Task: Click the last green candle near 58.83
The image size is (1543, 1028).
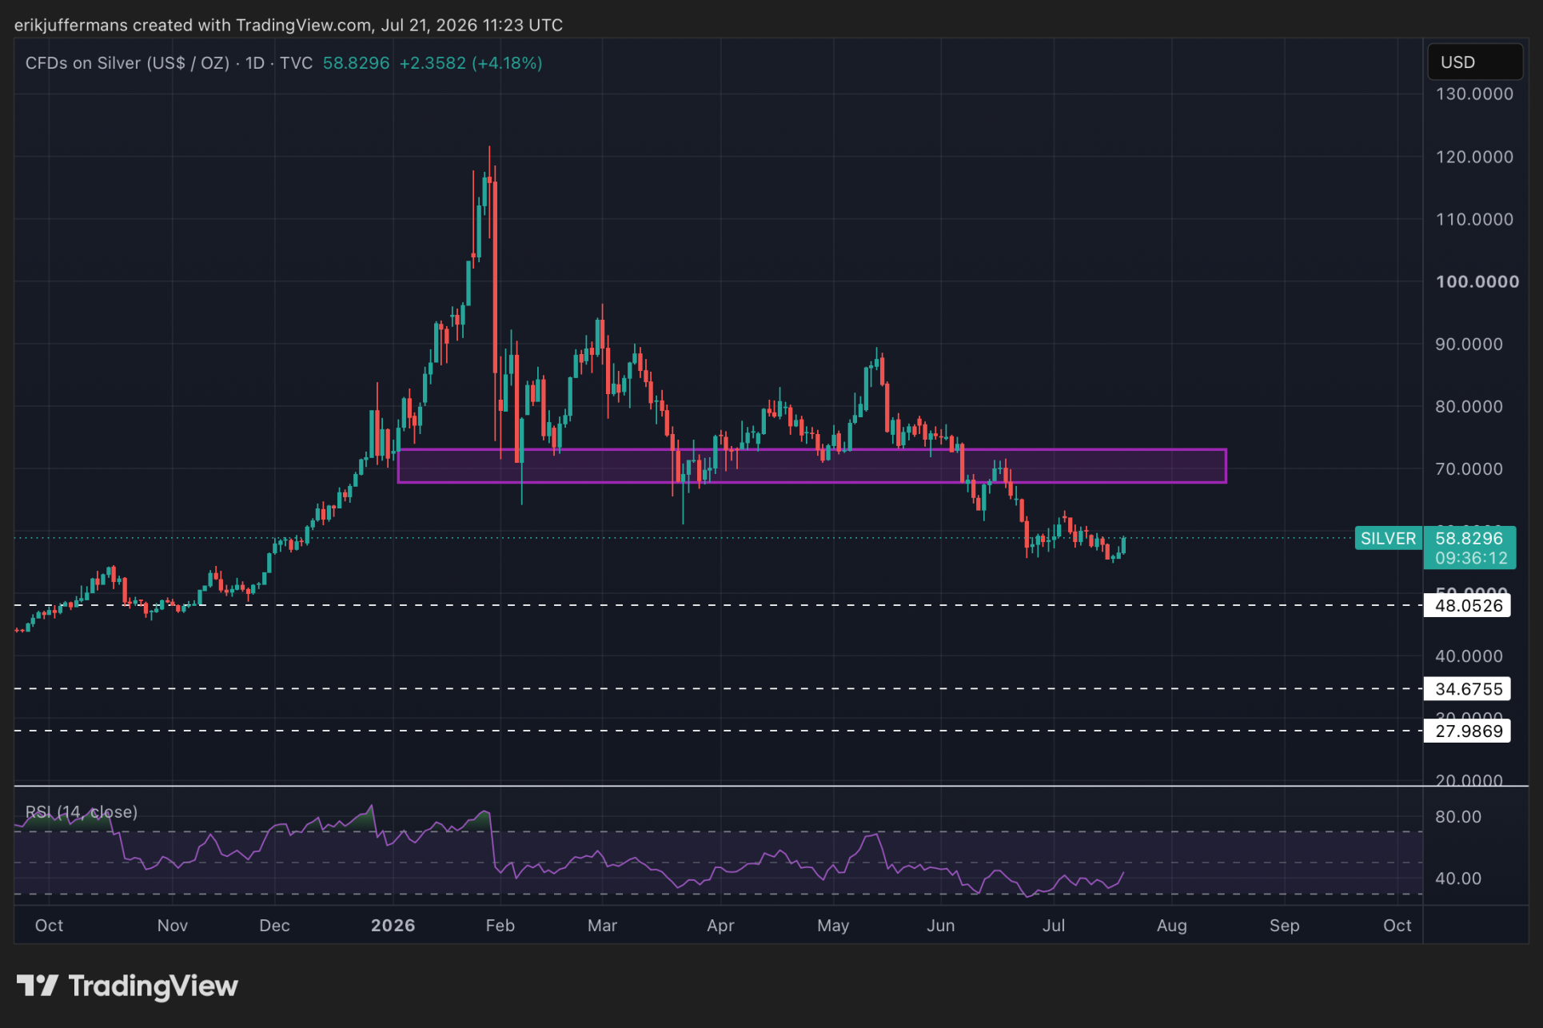Action: click(x=1123, y=545)
